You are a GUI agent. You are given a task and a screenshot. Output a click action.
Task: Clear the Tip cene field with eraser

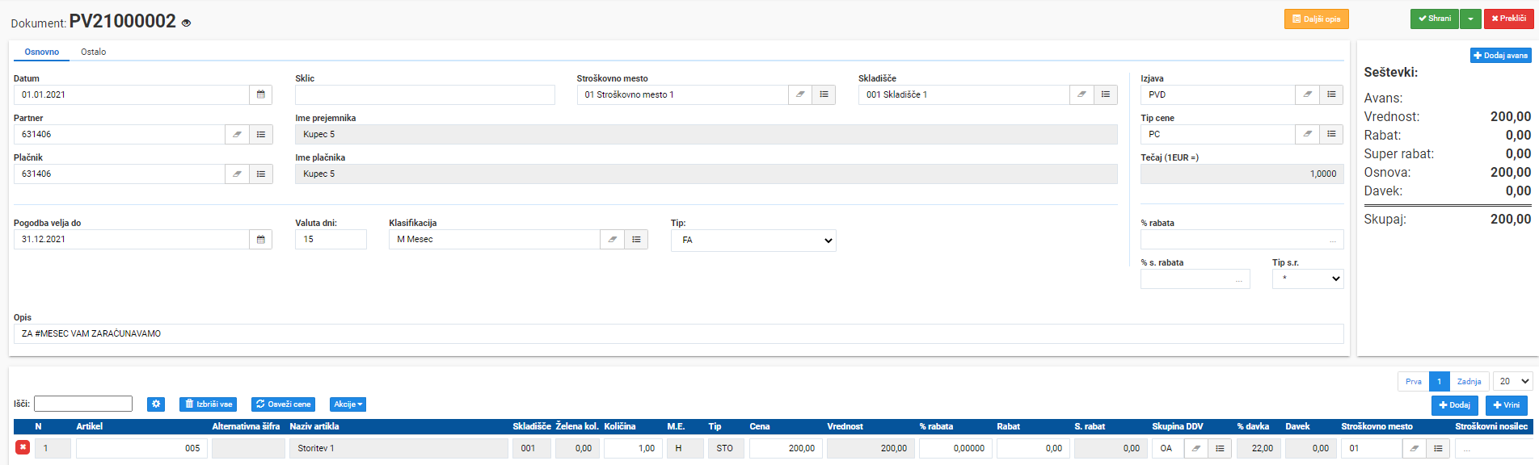coord(1307,134)
